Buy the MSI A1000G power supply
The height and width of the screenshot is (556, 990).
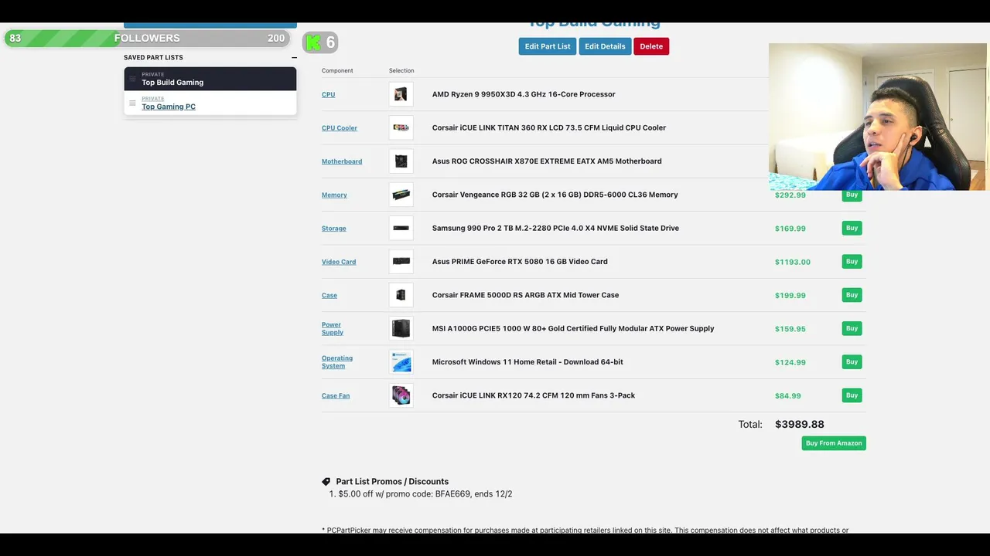pyautogui.click(x=852, y=328)
